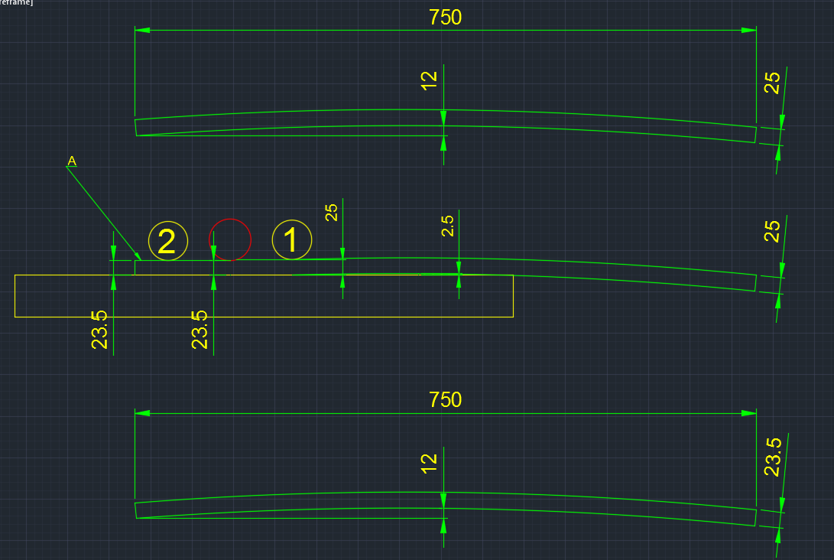Select the 2.5 dimension text
Screen dimensions: 834x560
click(x=447, y=226)
